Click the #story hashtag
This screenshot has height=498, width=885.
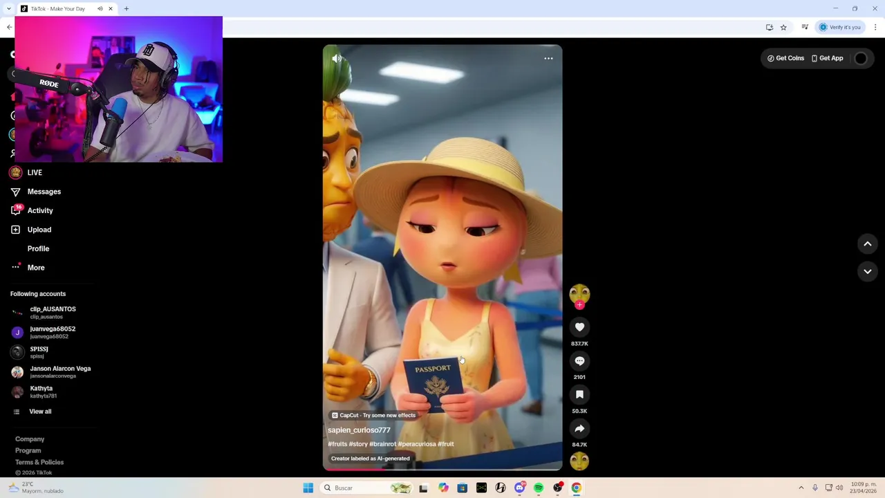358,444
